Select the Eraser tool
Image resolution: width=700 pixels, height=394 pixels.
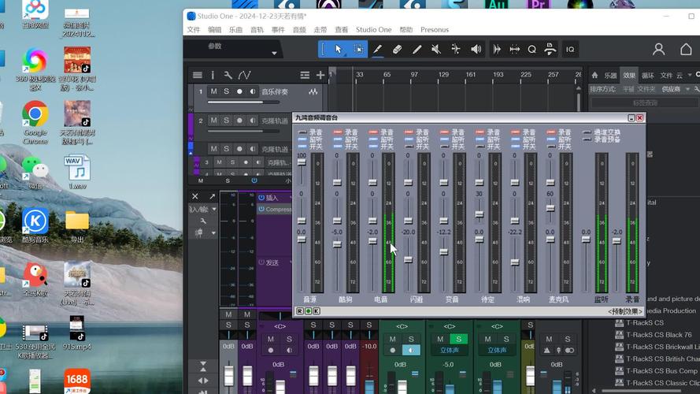[397, 49]
